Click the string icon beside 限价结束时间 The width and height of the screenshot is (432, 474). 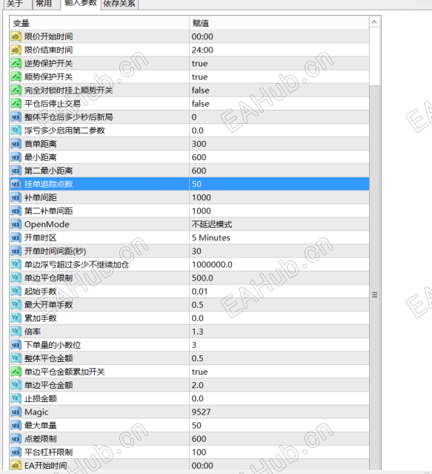(x=16, y=50)
